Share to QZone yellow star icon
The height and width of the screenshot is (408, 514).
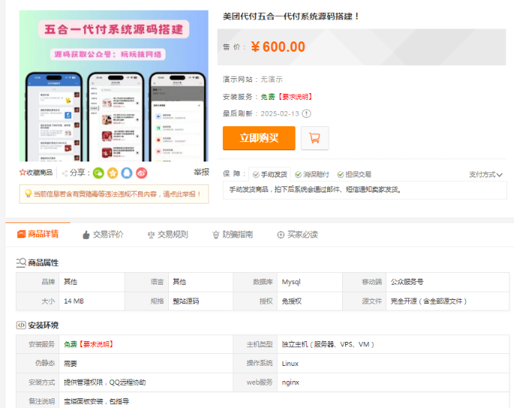112,173
